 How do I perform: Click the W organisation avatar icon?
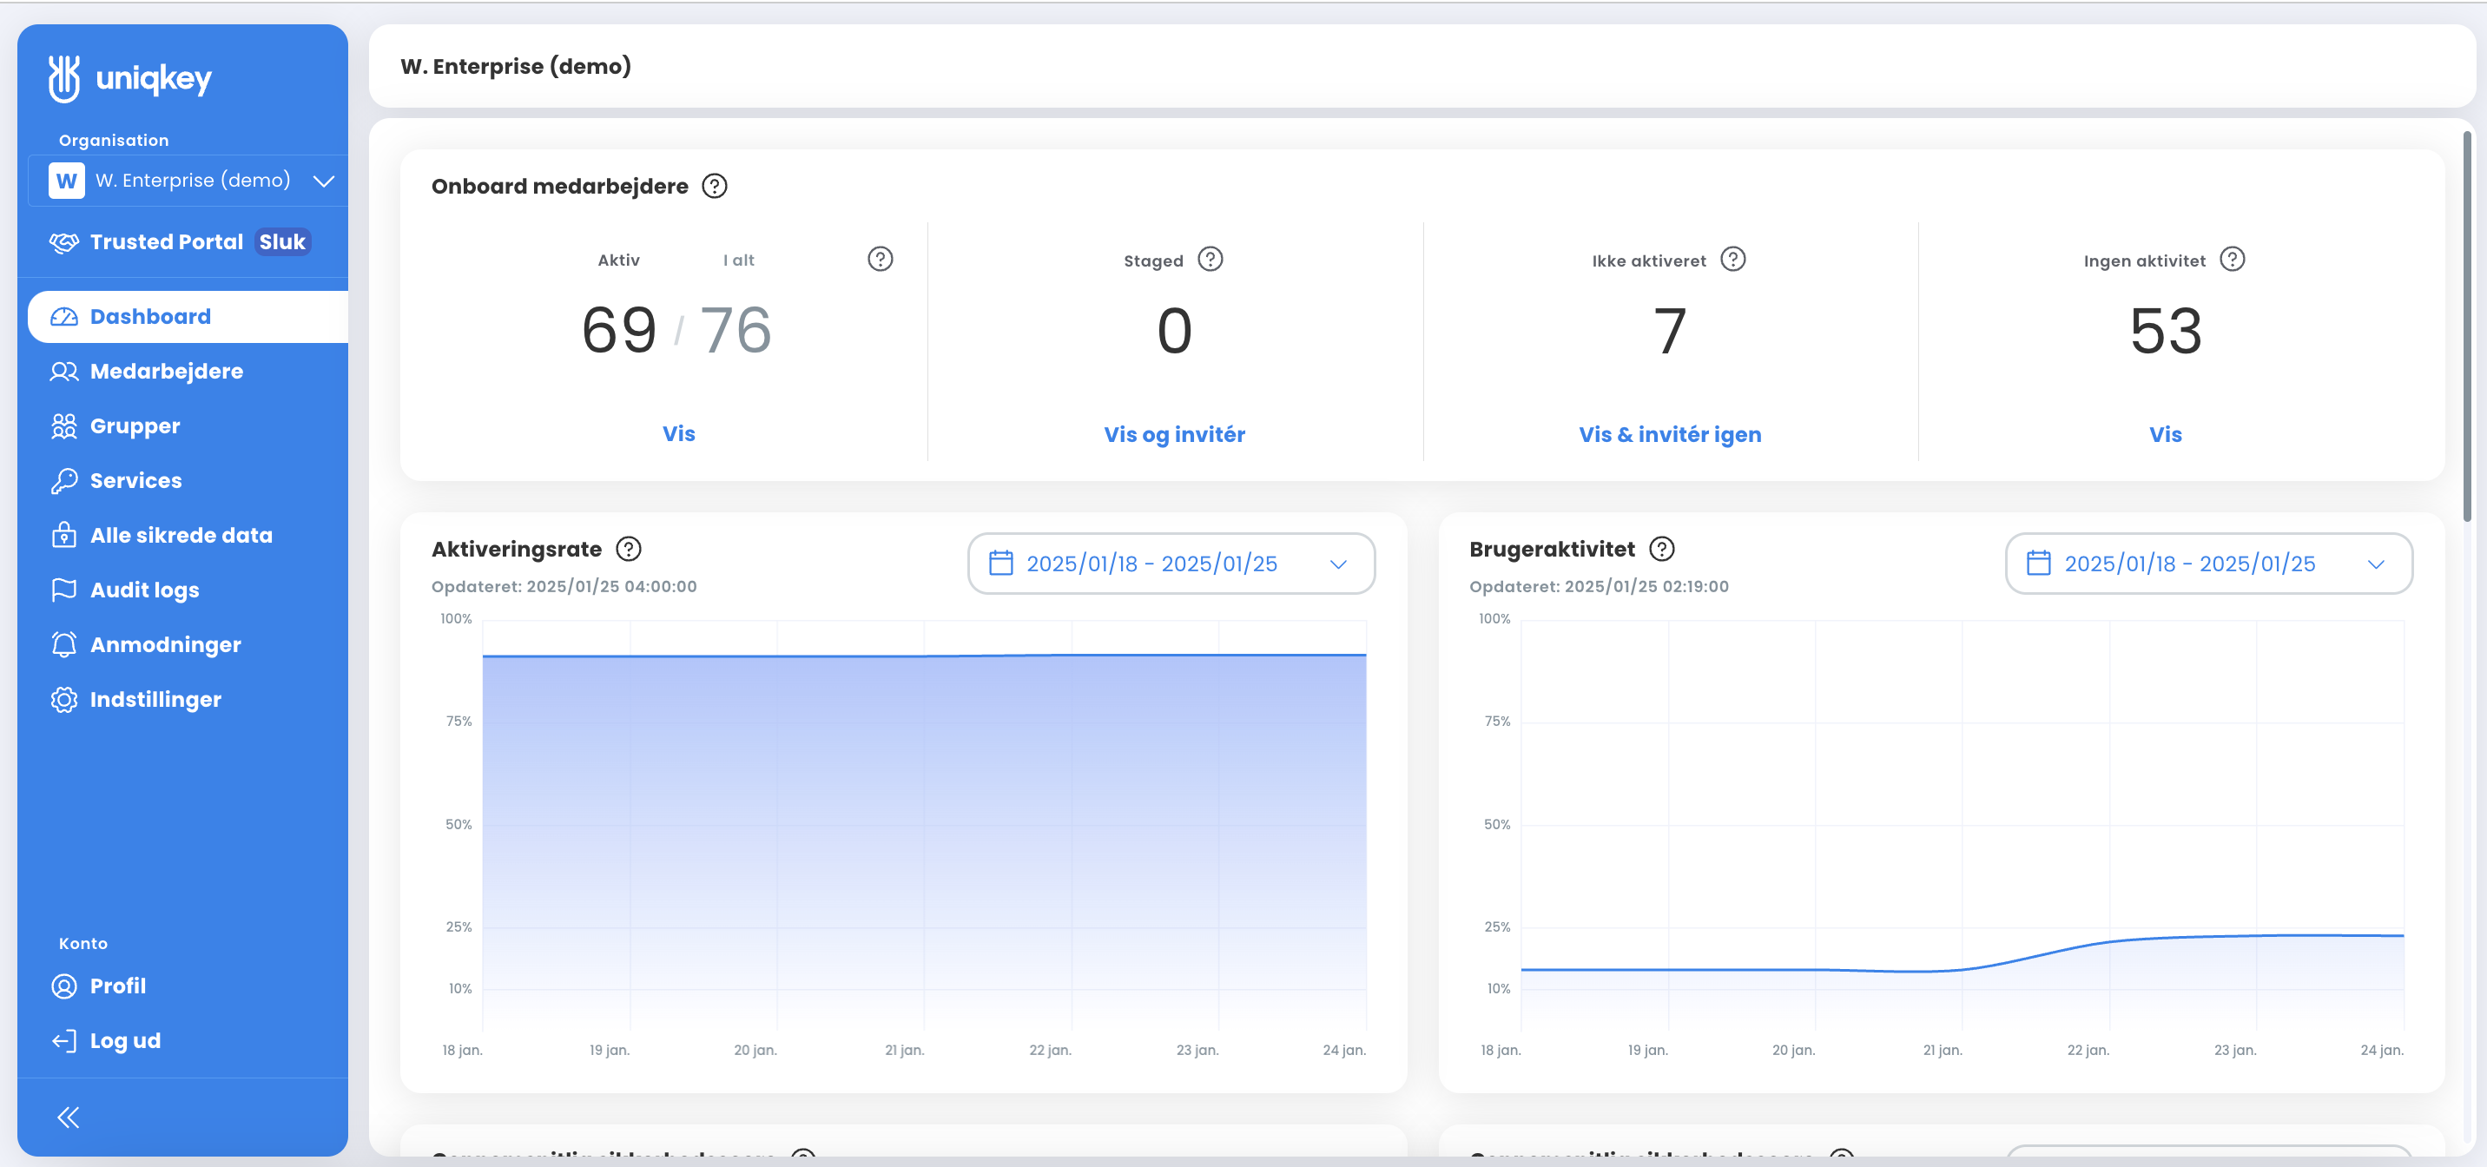(67, 181)
